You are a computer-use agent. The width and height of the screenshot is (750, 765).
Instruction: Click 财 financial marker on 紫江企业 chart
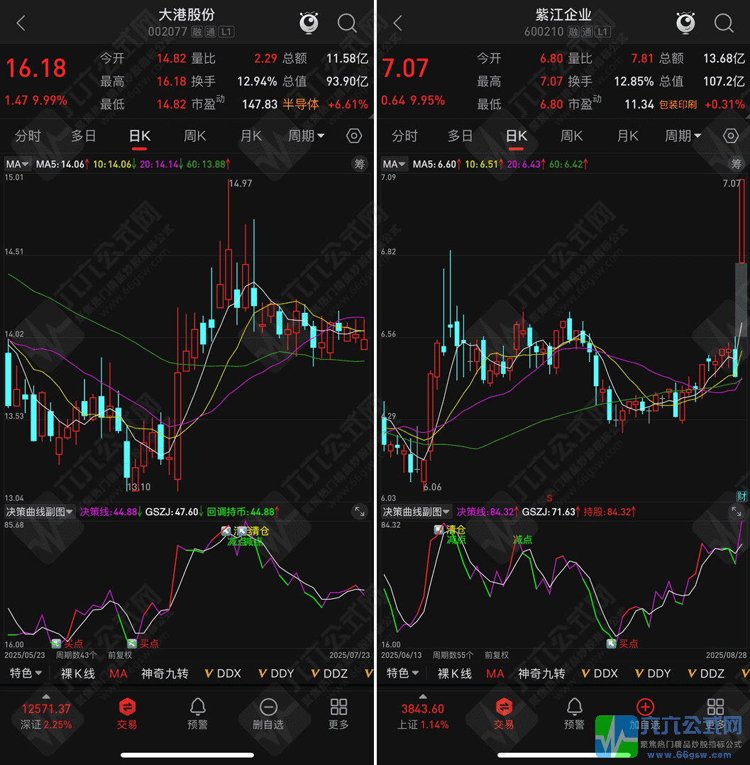tap(741, 496)
